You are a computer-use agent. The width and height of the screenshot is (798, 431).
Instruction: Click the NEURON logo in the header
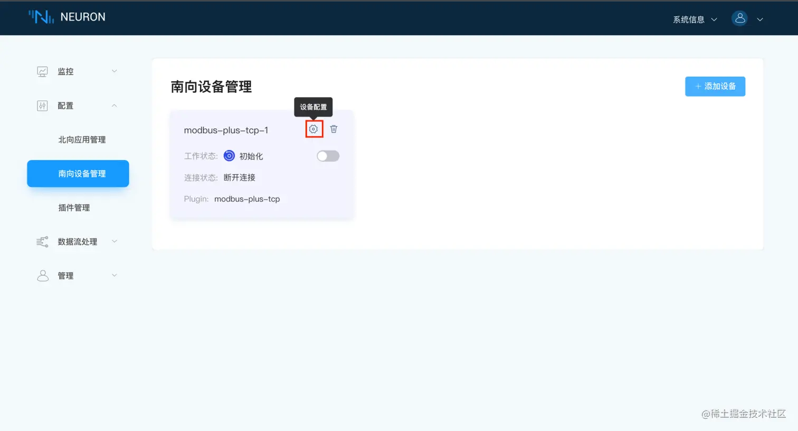[66, 17]
